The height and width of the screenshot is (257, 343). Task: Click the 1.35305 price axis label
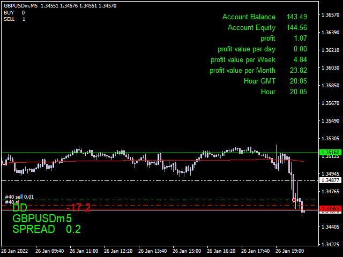pyautogui.click(x=330, y=138)
